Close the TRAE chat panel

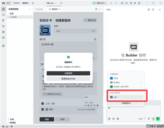coord(160,10)
